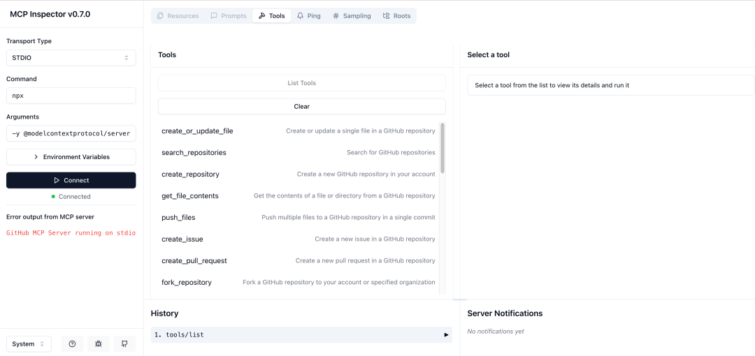Switch to the Ping tab
755x356 pixels.
(x=308, y=16)
